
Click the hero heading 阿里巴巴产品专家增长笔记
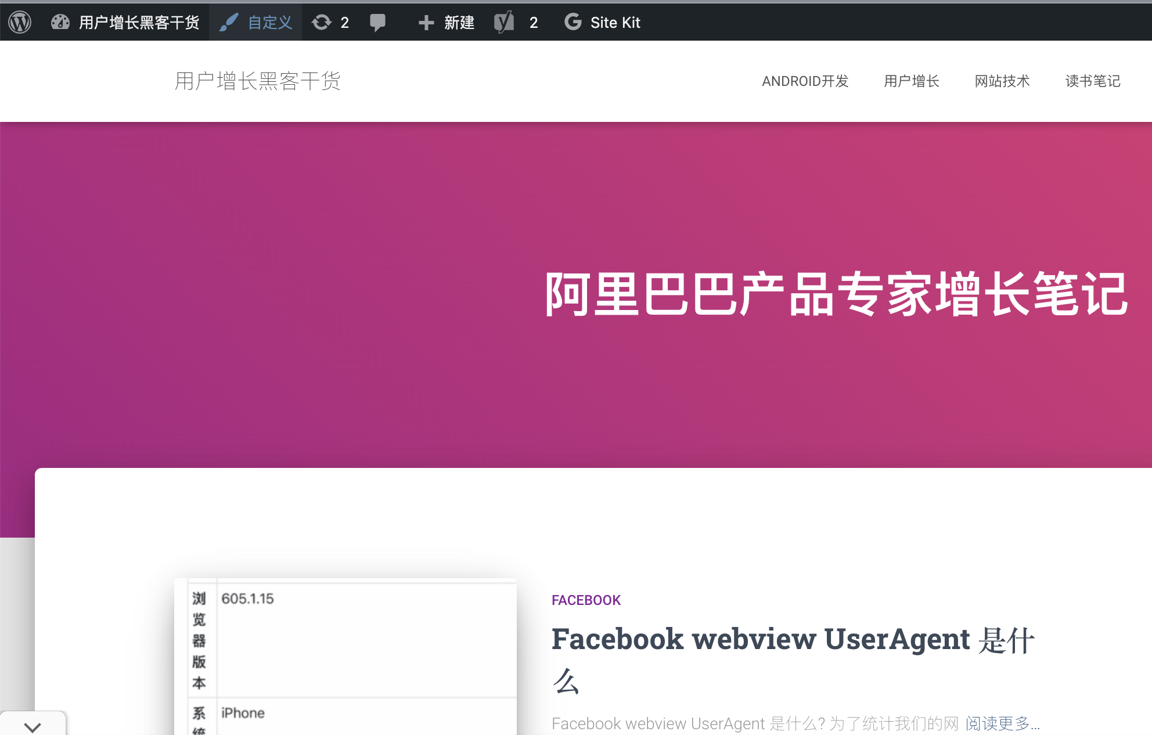click(x=836, y=294)
